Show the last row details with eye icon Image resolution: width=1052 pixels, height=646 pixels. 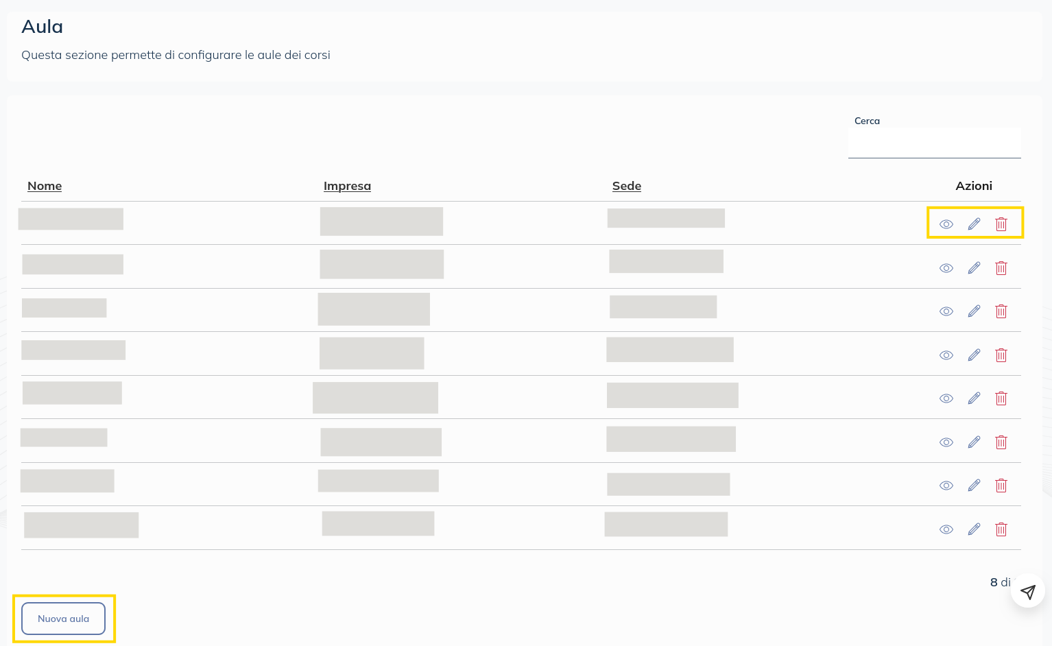tap(946, 529)
